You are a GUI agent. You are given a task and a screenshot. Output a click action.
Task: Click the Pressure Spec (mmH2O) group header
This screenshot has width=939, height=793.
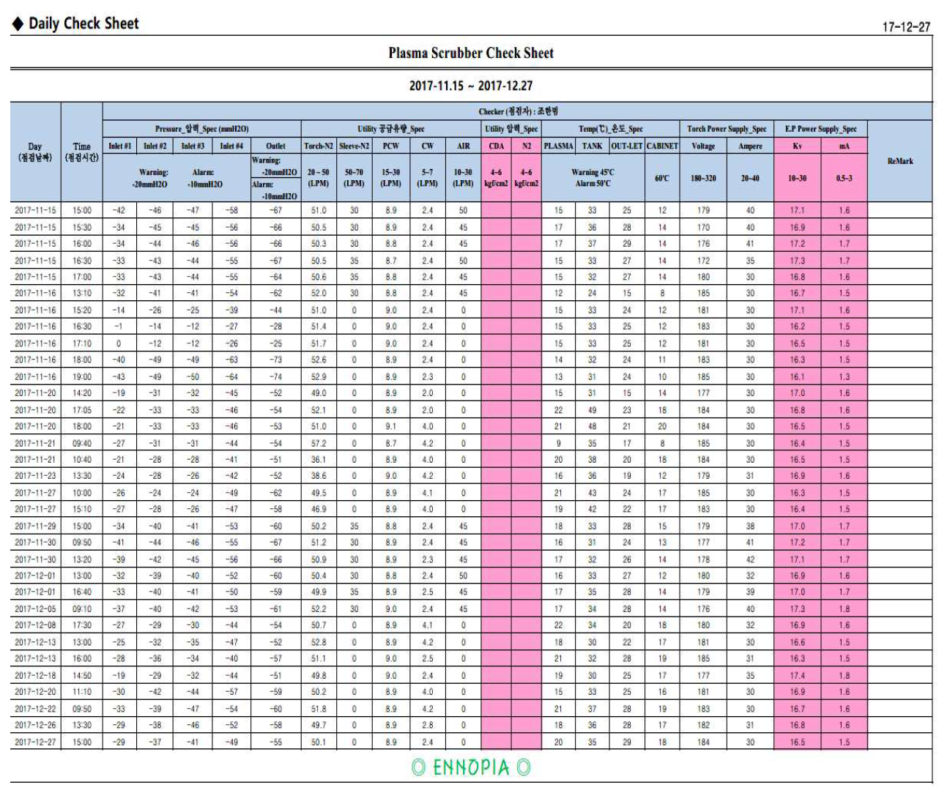coord(201,129)
